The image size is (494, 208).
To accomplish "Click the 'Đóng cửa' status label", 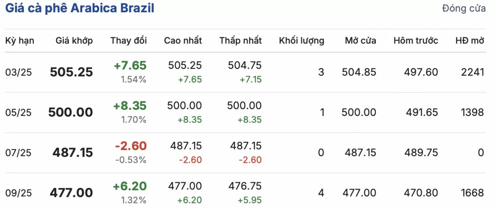I will click(x=464, y=9).
